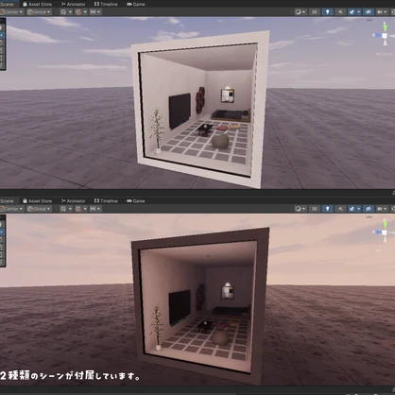The width and height of the screenshot is (395, 395).
Task: Expand increment snapping arrow in the lower editor
Action: click(99, 209)
